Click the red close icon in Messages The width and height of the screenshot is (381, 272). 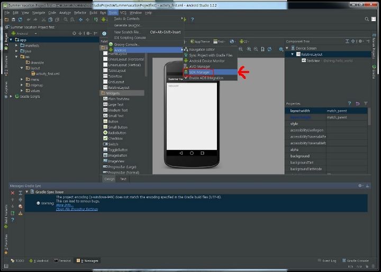13,193
